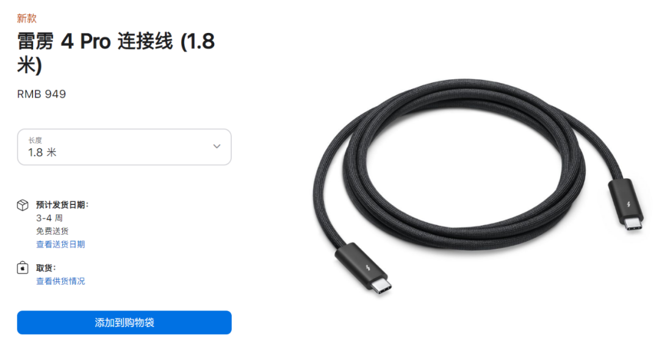Click the shipping box icon
Screen dimensions: 659x344
[x=23, y=205]
